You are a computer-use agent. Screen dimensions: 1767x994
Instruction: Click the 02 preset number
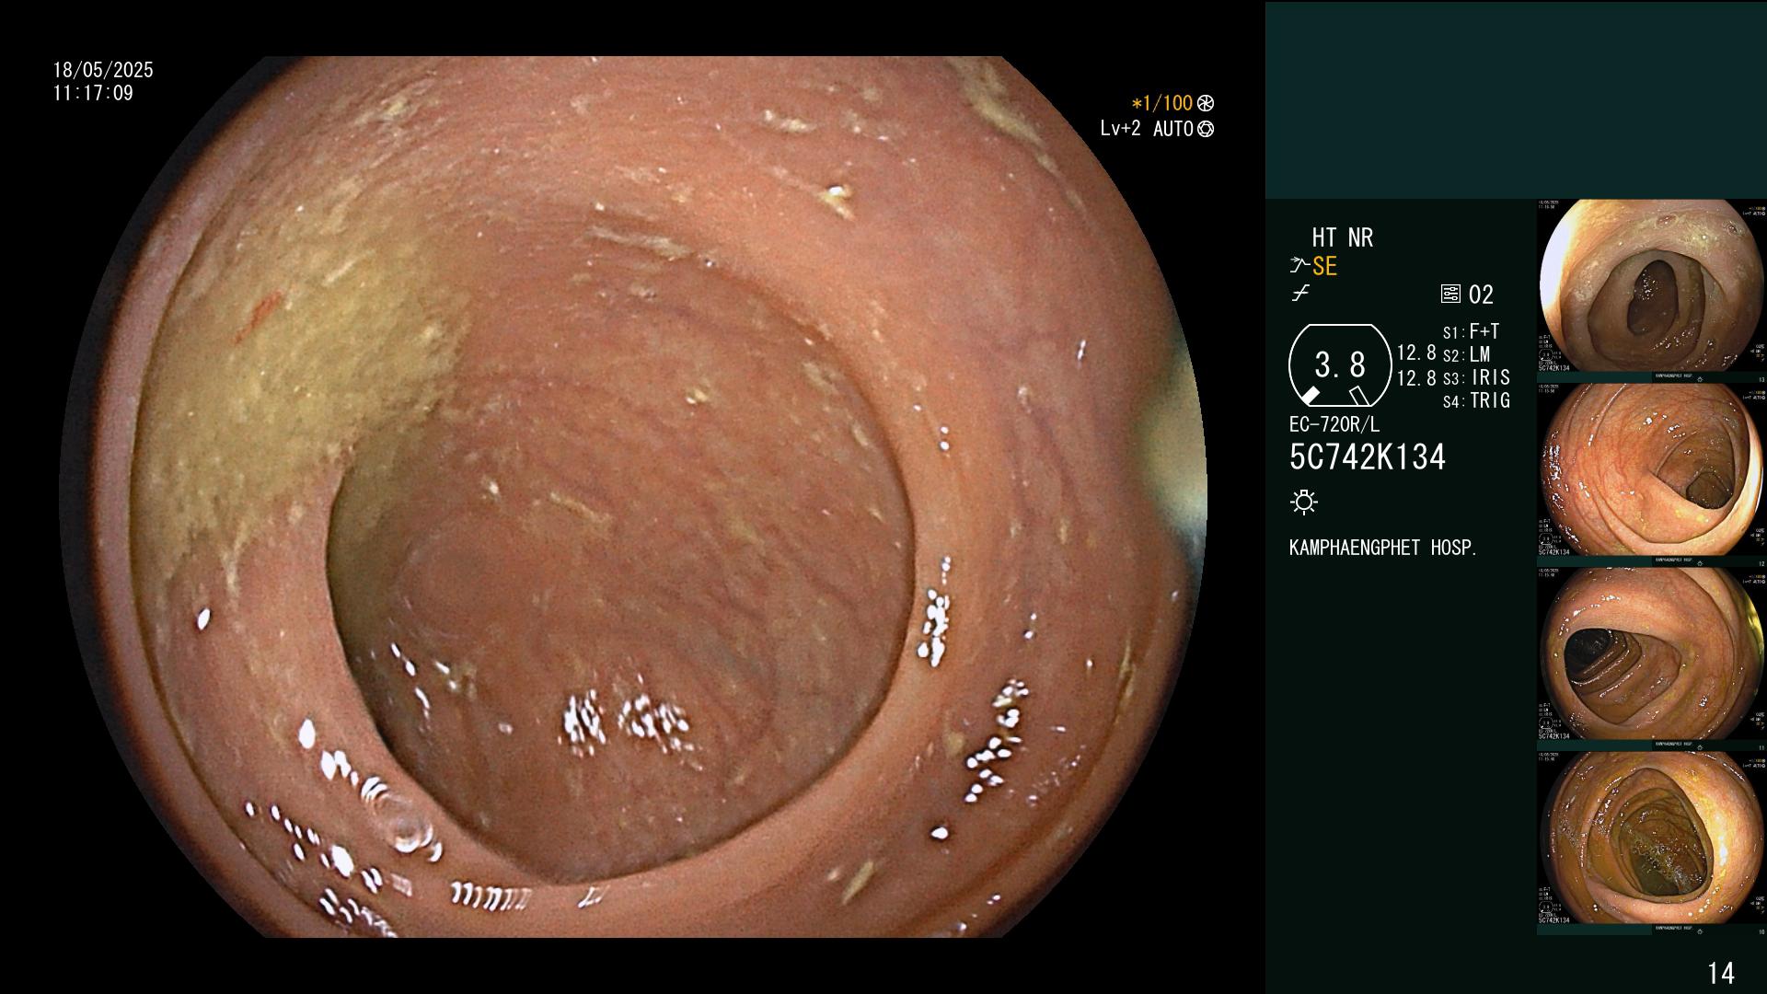point(1481,295)
